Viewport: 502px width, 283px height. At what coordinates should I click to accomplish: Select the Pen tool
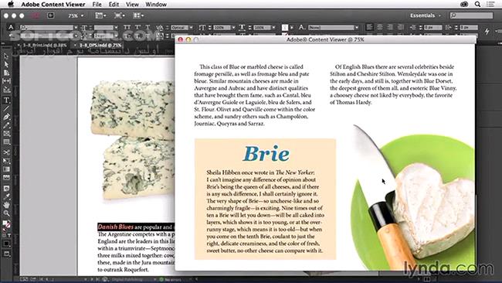coord(6,117)
